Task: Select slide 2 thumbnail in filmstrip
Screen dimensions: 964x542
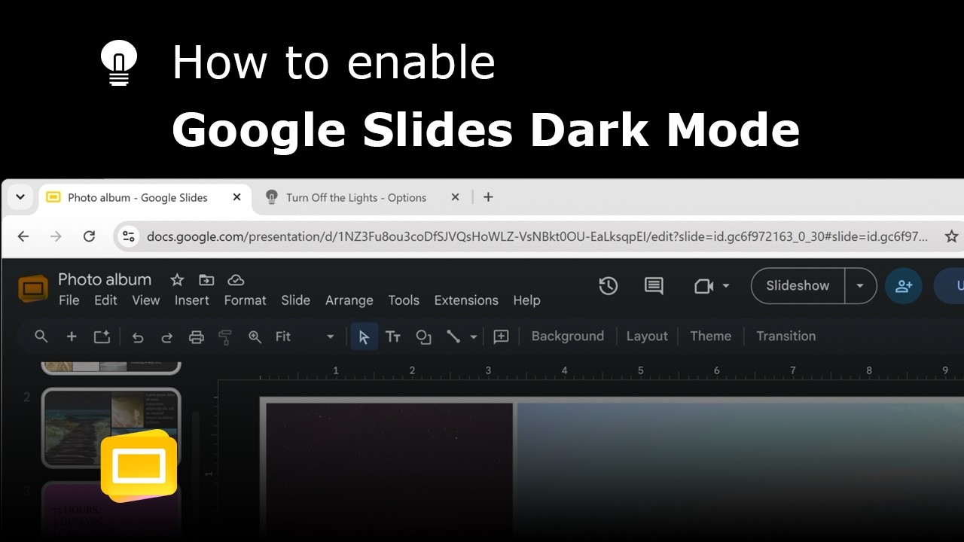Action: (x=111, y=427)
